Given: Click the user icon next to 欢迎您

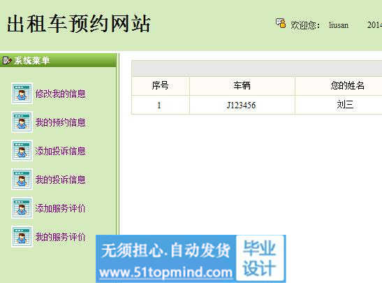Looking at the screenshot, I should [x=281, y=23].
